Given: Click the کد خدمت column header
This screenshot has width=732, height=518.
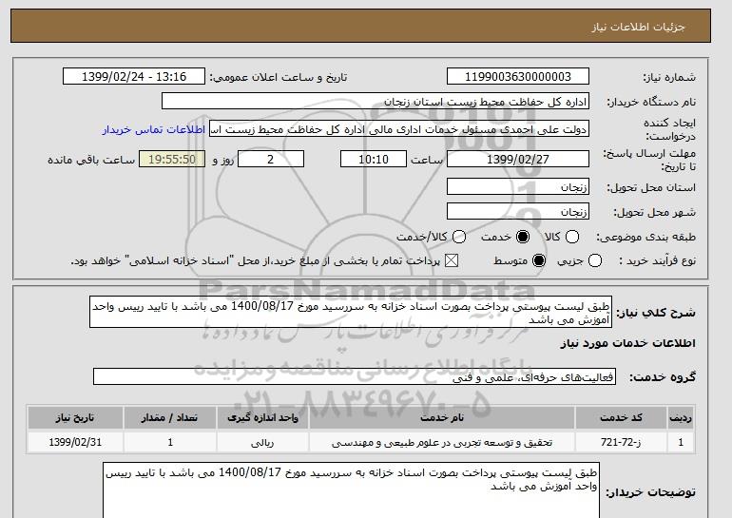Looking at the screenshot, I should click(x=621, y=417).
